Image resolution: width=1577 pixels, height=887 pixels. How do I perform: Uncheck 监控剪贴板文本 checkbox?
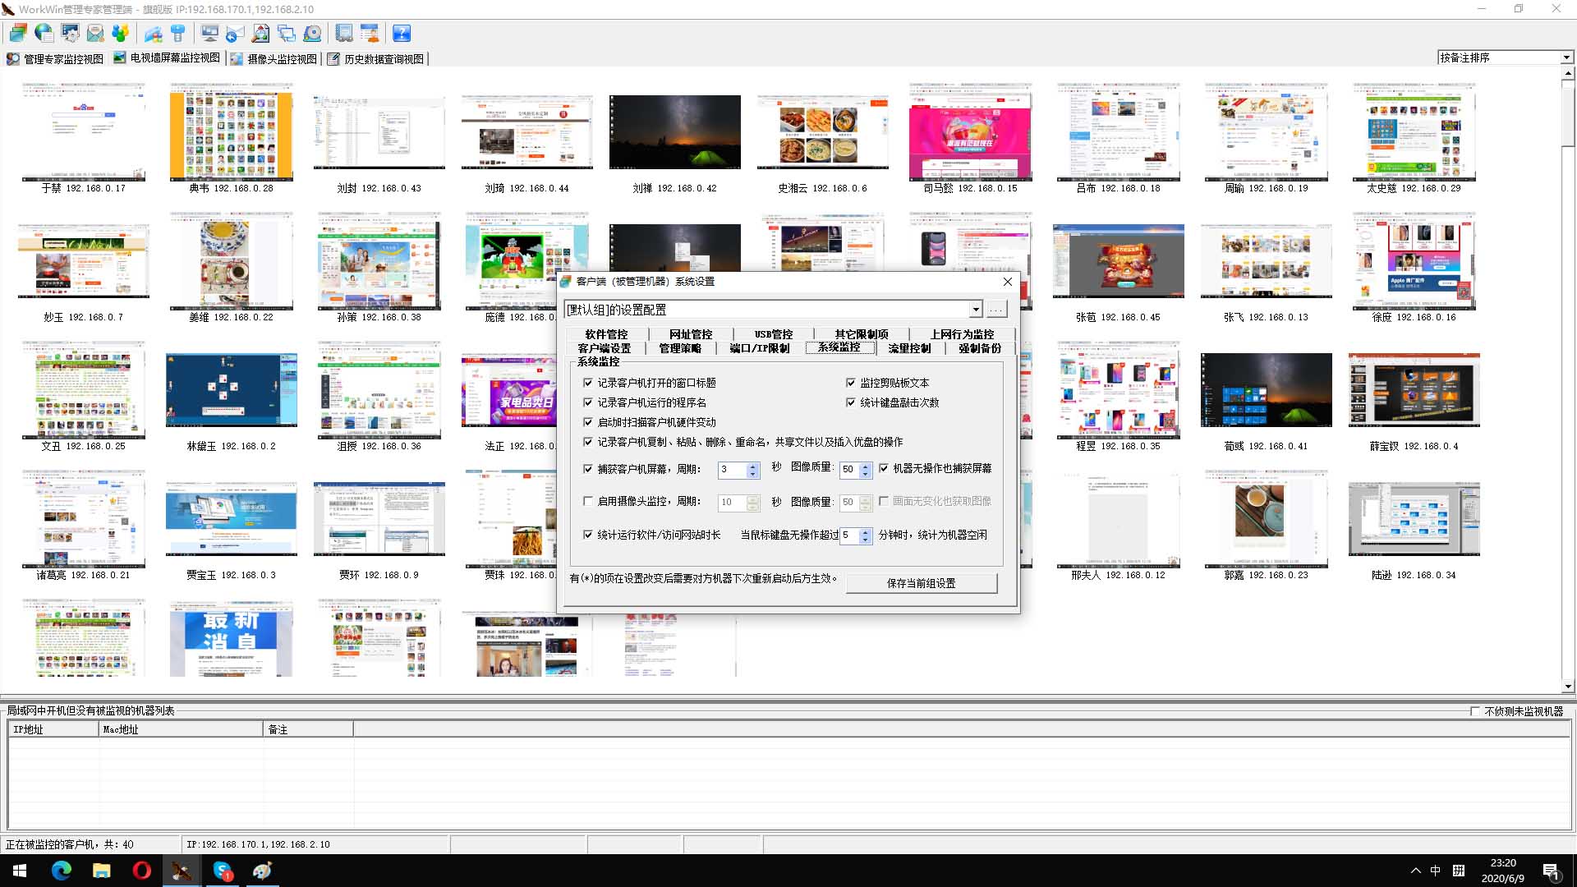coord(851,383)
